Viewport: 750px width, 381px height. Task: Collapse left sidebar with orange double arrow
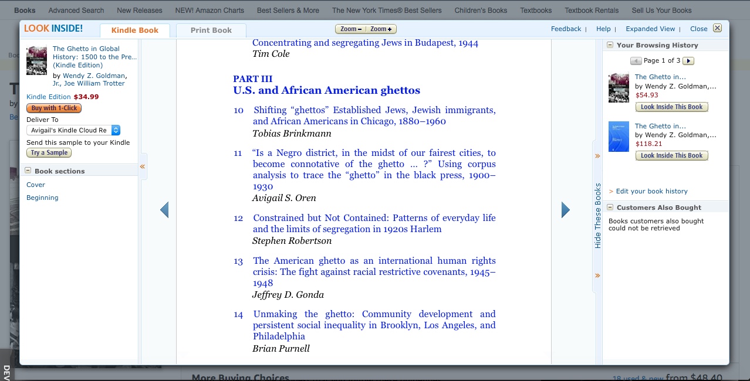(x=142, y=167)
